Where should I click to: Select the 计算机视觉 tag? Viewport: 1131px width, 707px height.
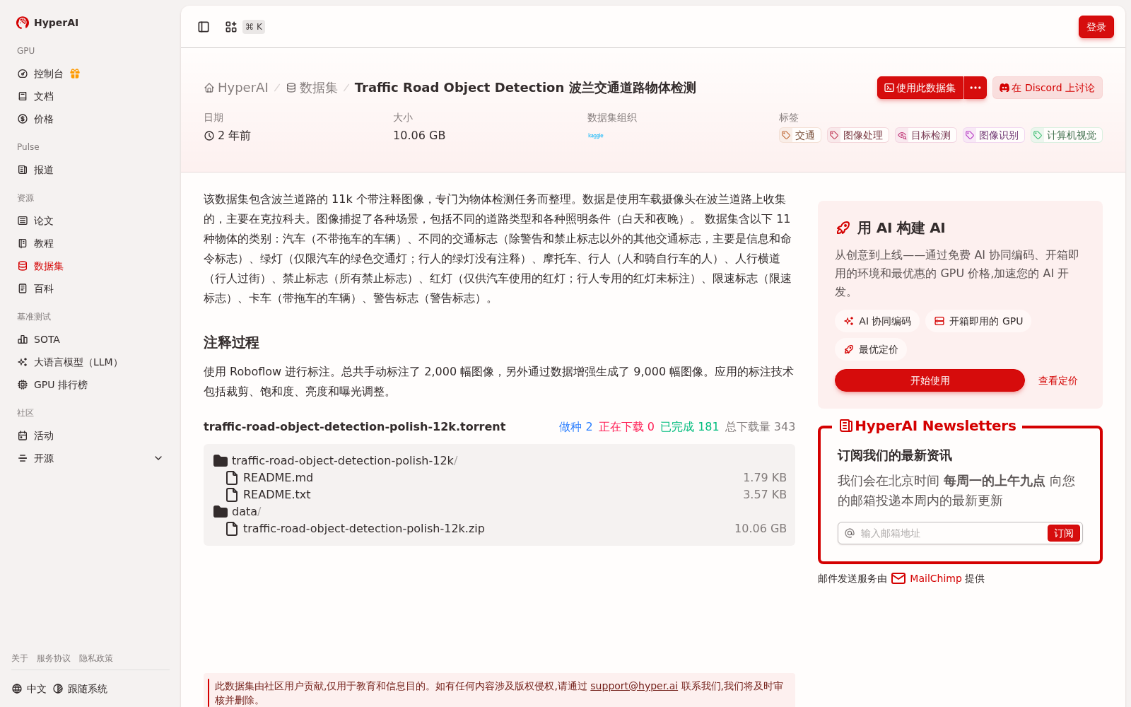(1066, 135)
